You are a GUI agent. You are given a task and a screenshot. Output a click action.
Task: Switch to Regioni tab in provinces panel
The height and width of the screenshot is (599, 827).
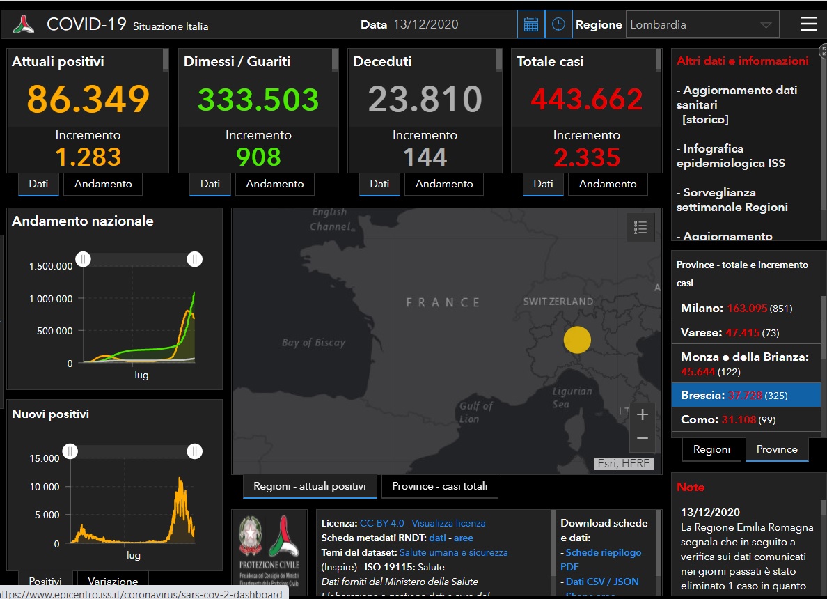[711, 449]
